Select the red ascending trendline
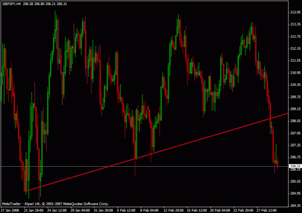The height and width of the screenshot is (213, 302). [157, 152]
